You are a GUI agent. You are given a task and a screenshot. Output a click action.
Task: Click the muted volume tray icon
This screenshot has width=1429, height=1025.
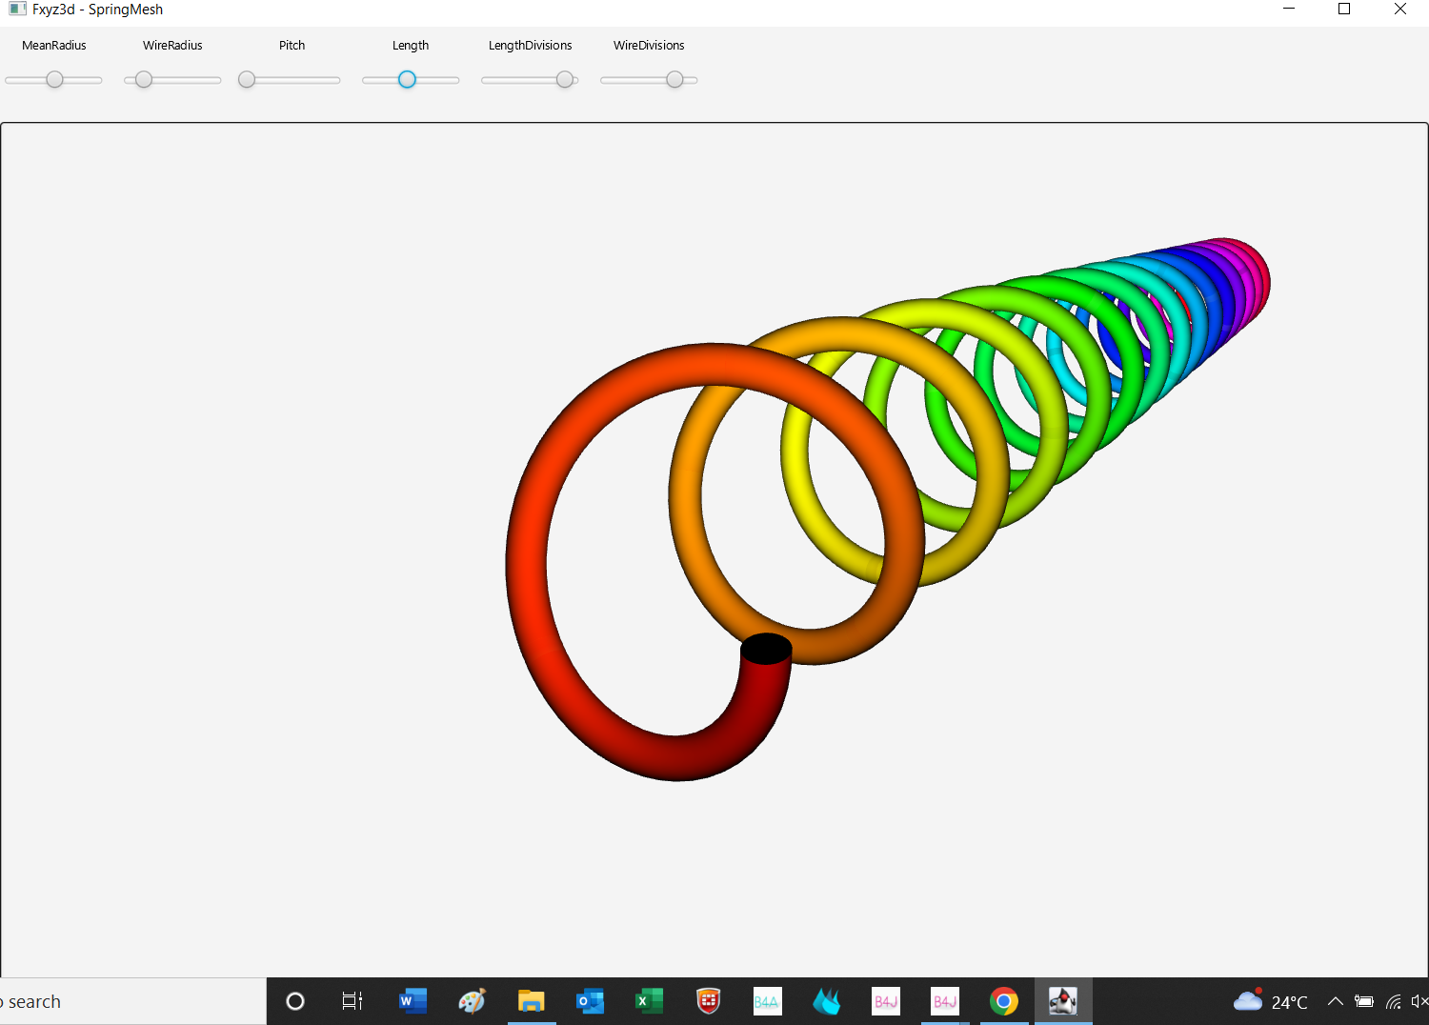point(1419,1001)
